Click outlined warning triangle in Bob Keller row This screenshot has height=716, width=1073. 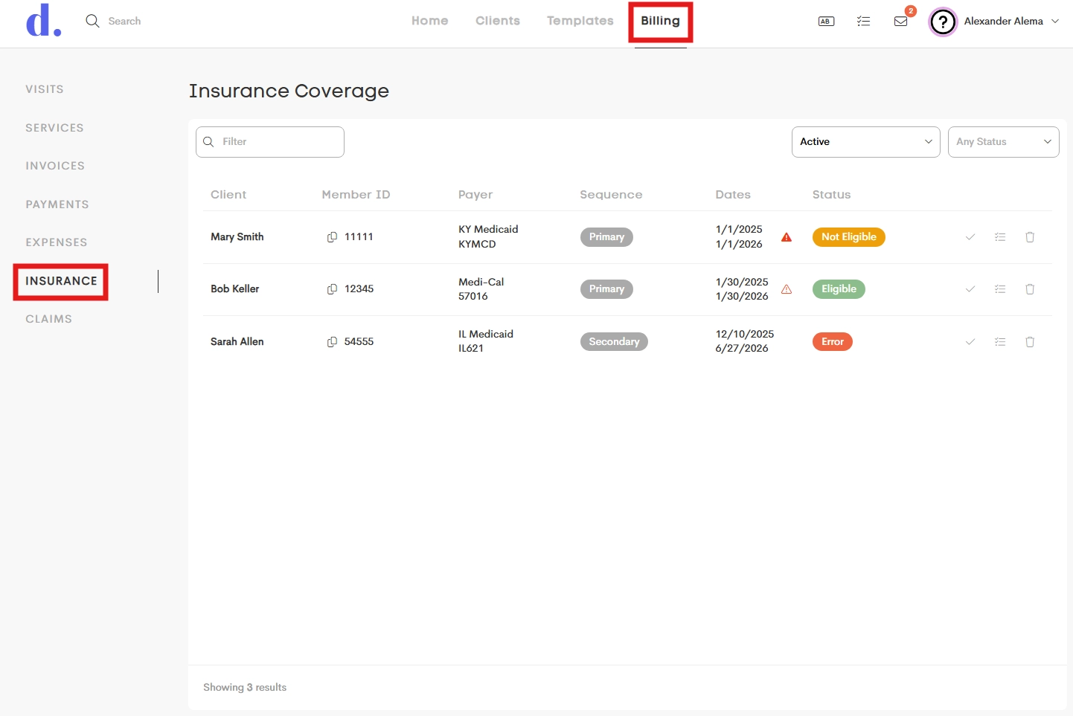tap(787, 289)
